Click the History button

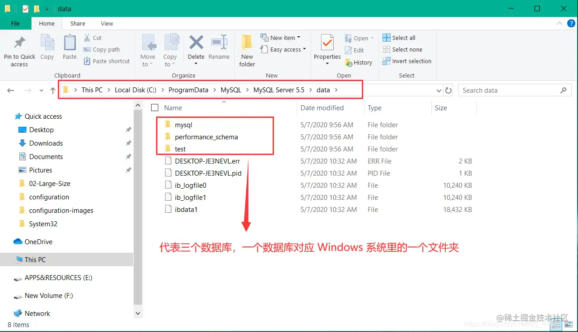click(359, 63)
